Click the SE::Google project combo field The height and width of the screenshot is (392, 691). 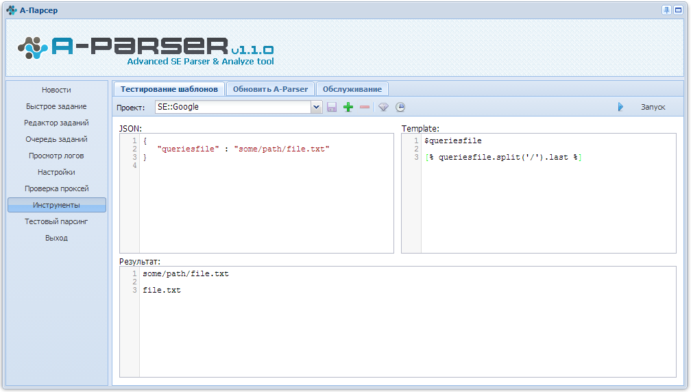(233, 107)
